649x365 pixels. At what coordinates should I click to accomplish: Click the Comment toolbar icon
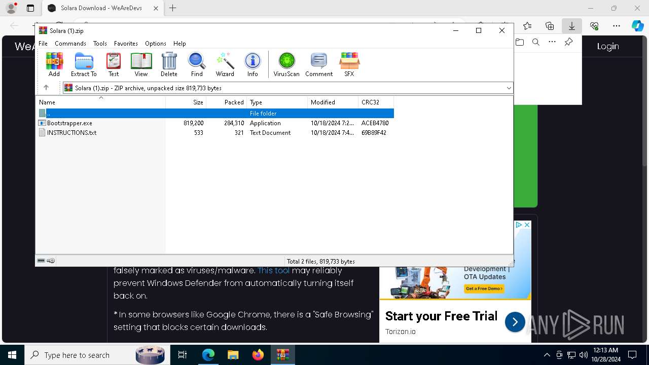point(319,64)
